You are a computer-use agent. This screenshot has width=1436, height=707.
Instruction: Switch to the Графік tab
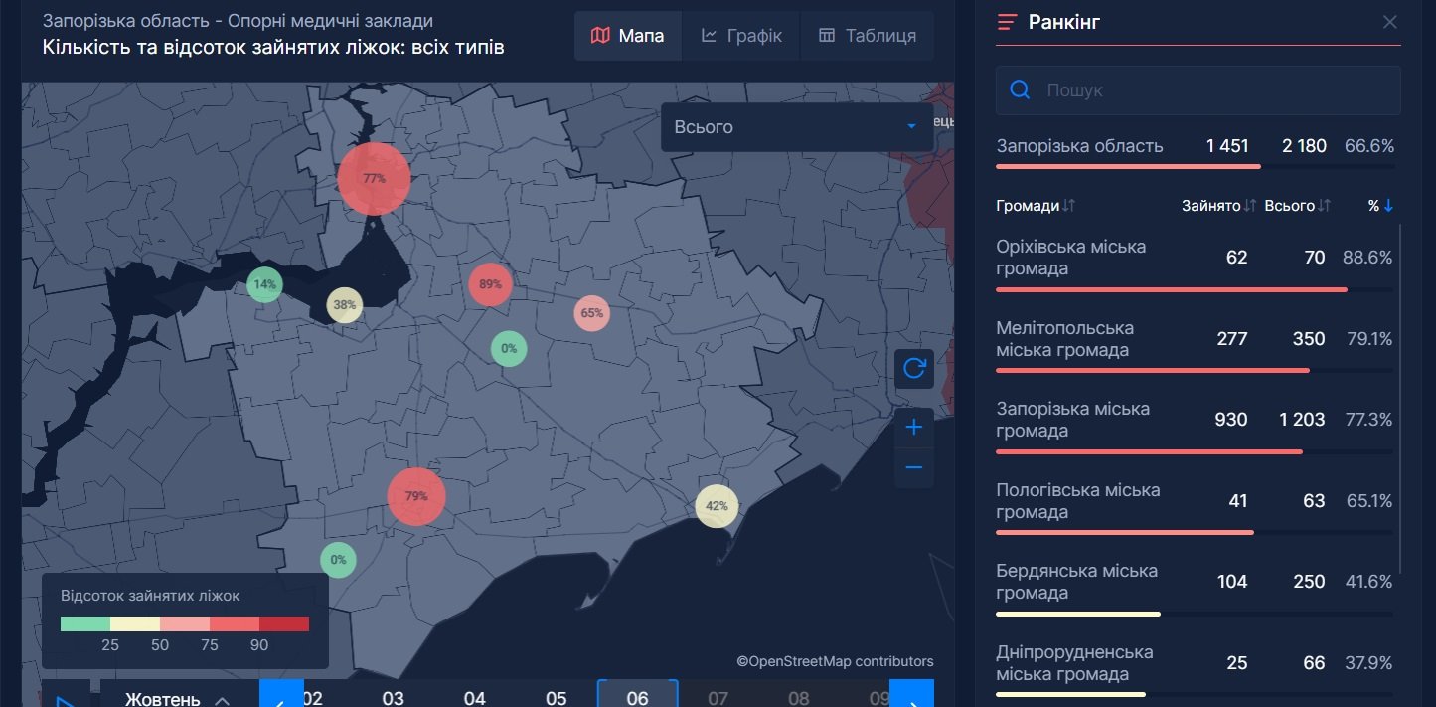tap(741, 36)
